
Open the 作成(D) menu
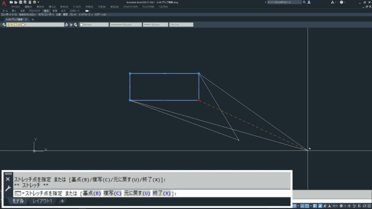click(x=89, y=7)
